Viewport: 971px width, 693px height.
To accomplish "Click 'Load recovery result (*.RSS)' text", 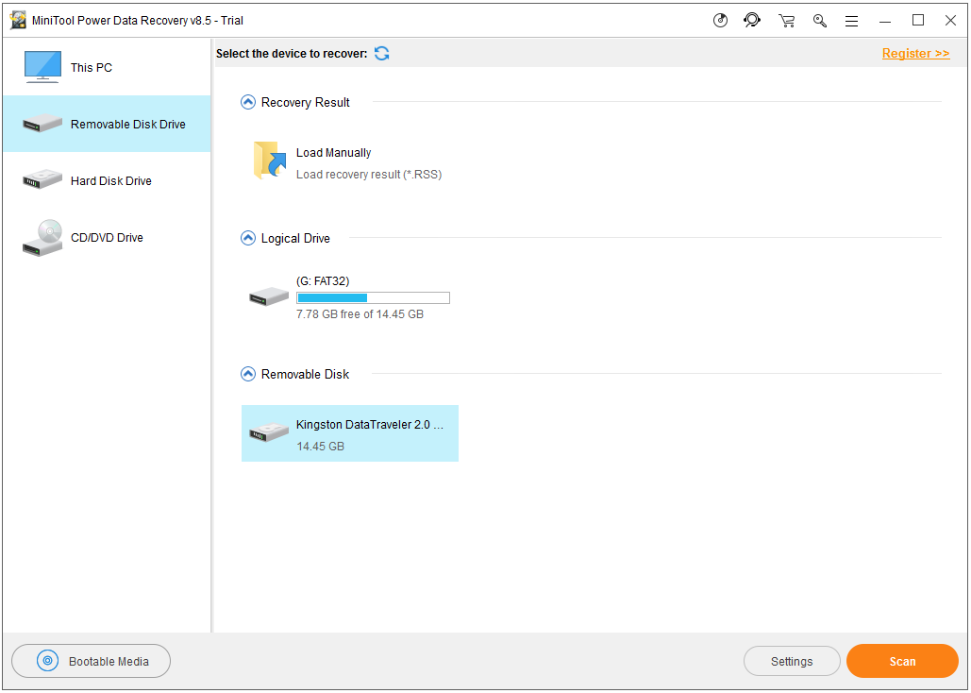I will [x=368, y=174].
